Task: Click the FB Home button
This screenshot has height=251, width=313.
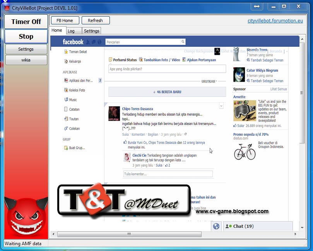Action: coord(65,20)
